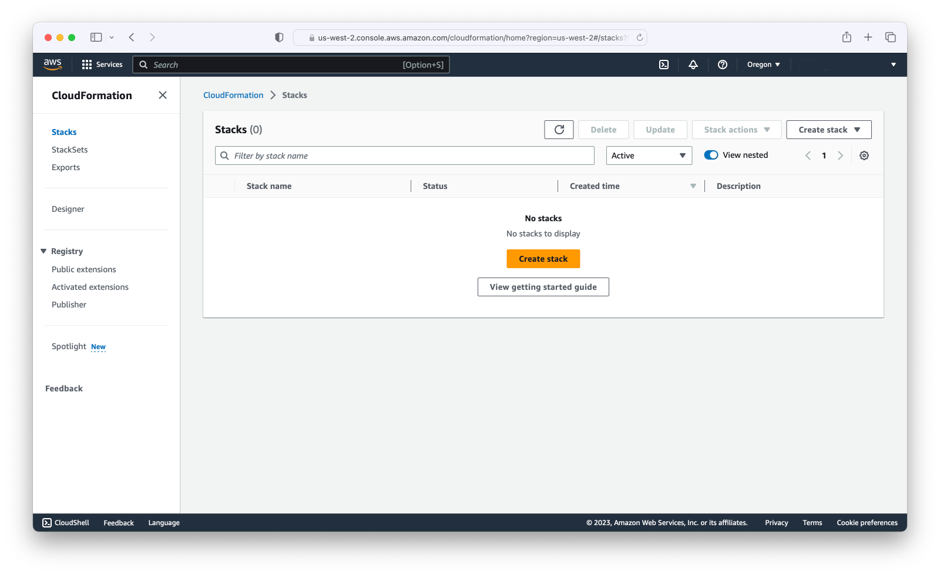This screenshot has height=575, width=940.
Task: Open the Stack actions dropdown
Action: tap(737, 130)
